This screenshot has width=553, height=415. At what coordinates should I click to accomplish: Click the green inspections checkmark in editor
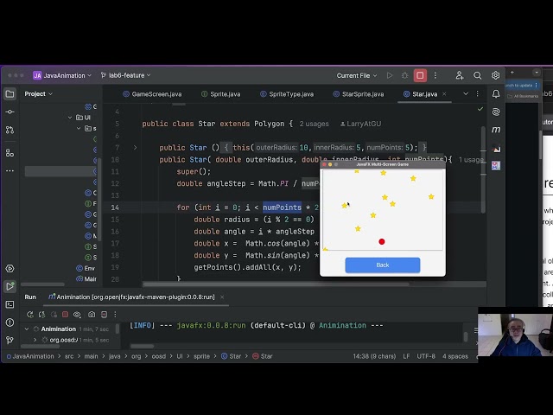point(480,109)
